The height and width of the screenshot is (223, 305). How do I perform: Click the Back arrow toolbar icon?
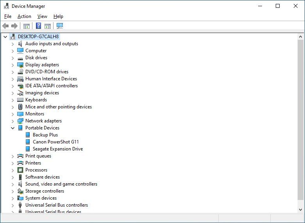point(5,26)
